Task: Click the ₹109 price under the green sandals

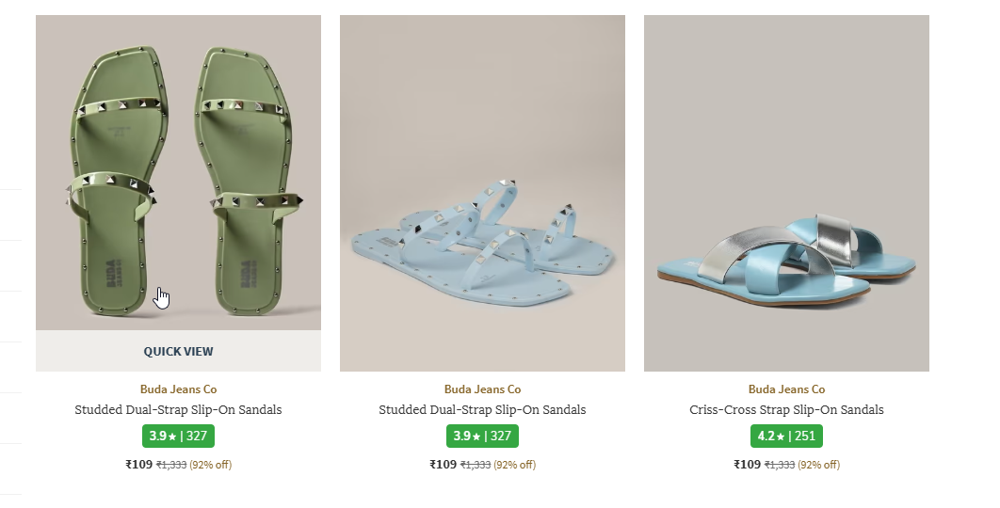Action: 139,465
